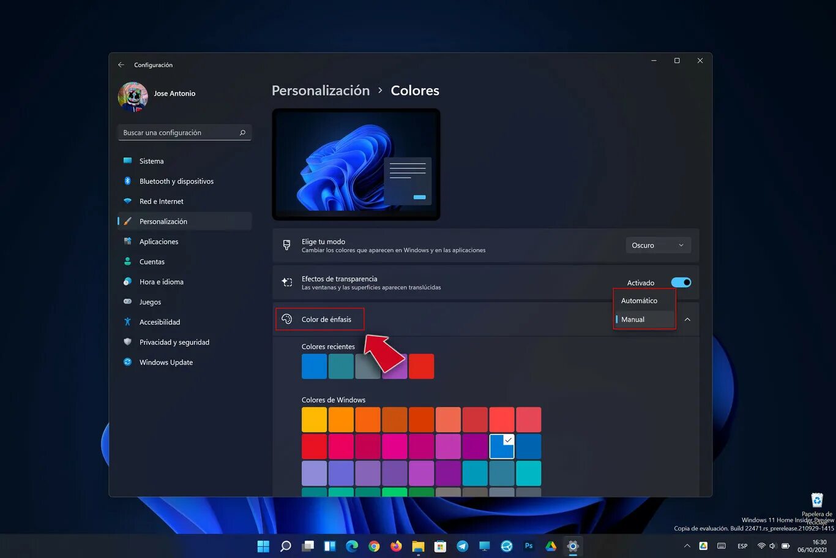836x558 pixels.
Task: Click the Elige tu modo paintbrush icon
Action: point(286,245)
